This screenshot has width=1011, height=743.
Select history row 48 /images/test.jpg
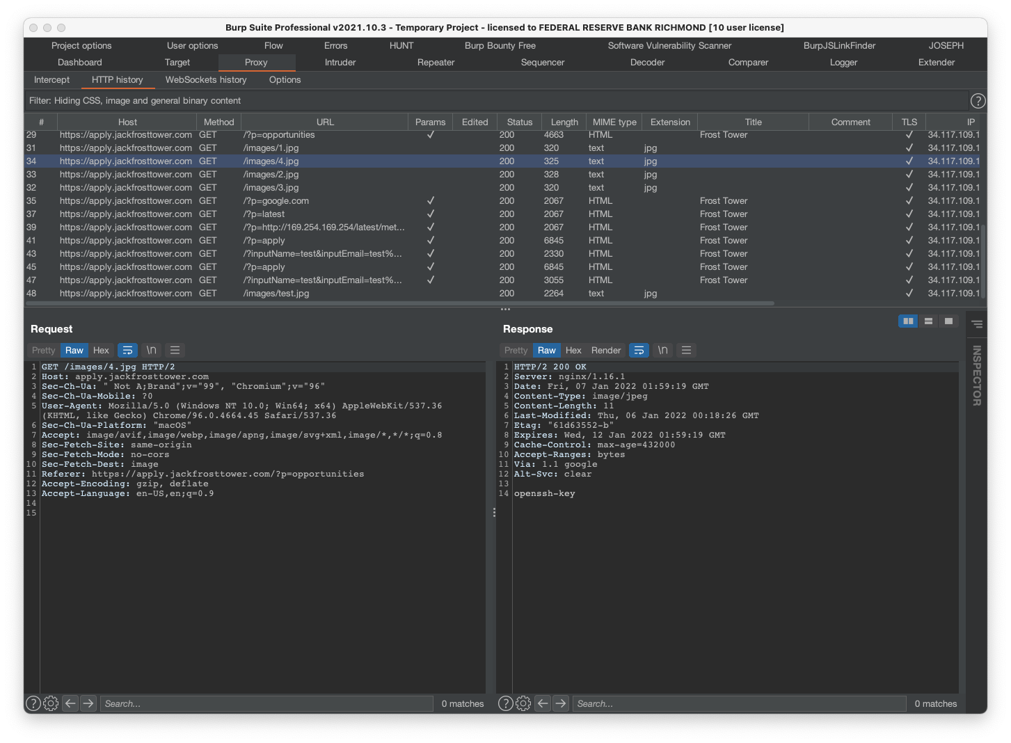click(x=502, y=294)
